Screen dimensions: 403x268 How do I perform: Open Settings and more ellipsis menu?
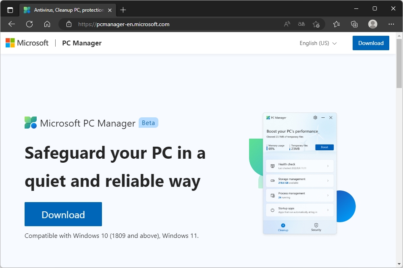[x=391, y=24]
